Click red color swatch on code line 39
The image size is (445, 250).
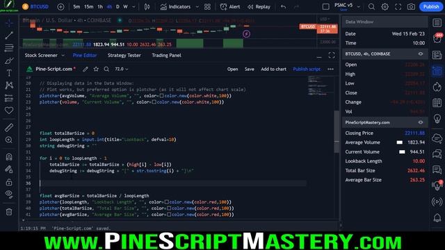[x=167, y=202]
